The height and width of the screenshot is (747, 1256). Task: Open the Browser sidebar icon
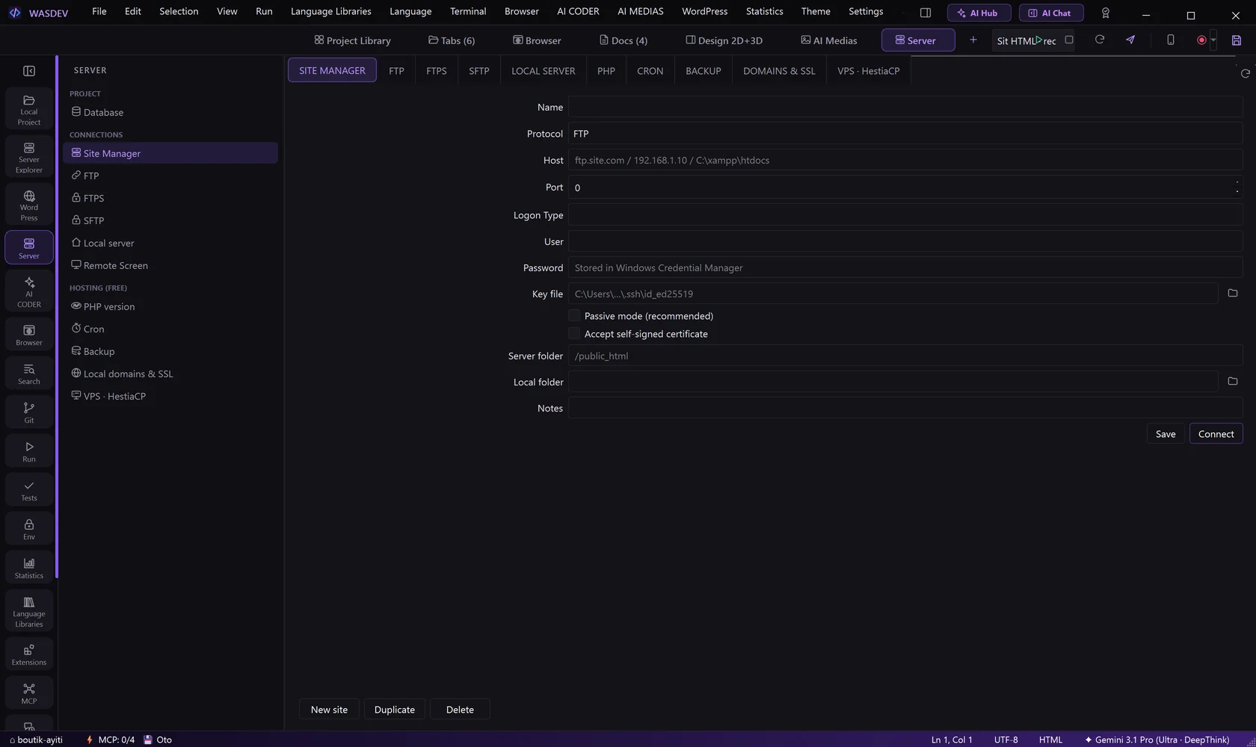click(x=29, y=335)
